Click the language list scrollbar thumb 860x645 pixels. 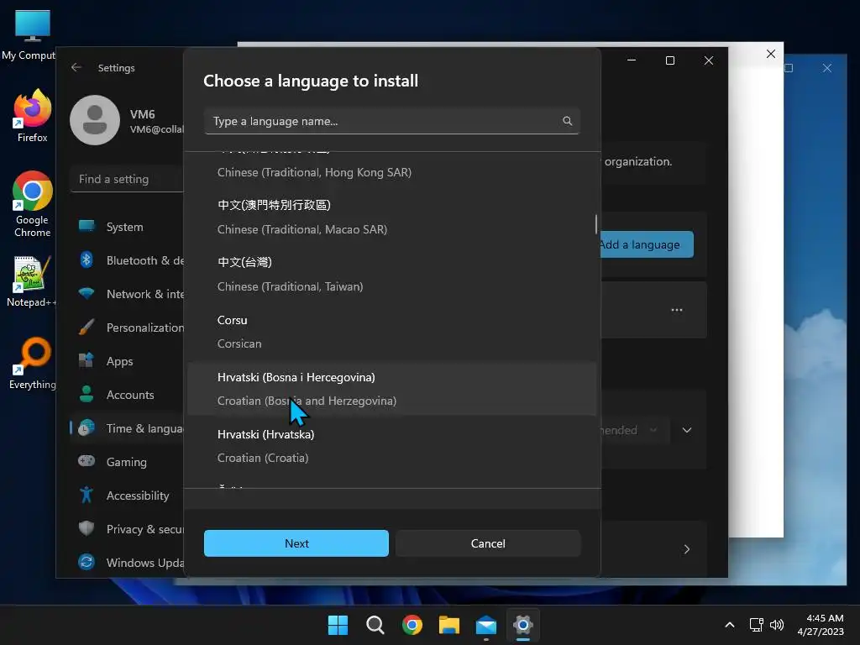pos(595,223)
